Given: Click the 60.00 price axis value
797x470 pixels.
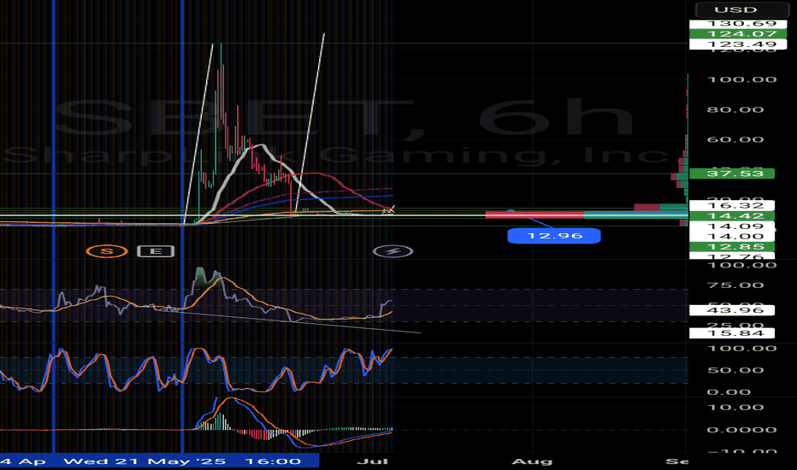Looking at the screenshot, I should (735, 140).
